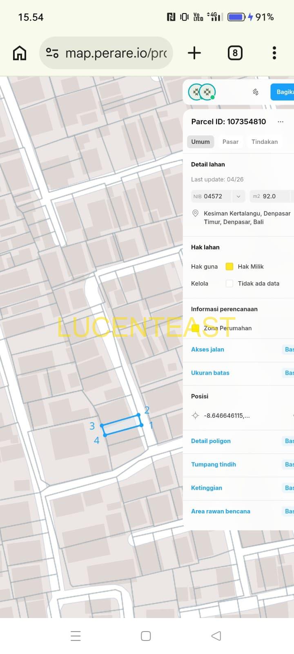Open site info icon in address bar

[52, 53]
